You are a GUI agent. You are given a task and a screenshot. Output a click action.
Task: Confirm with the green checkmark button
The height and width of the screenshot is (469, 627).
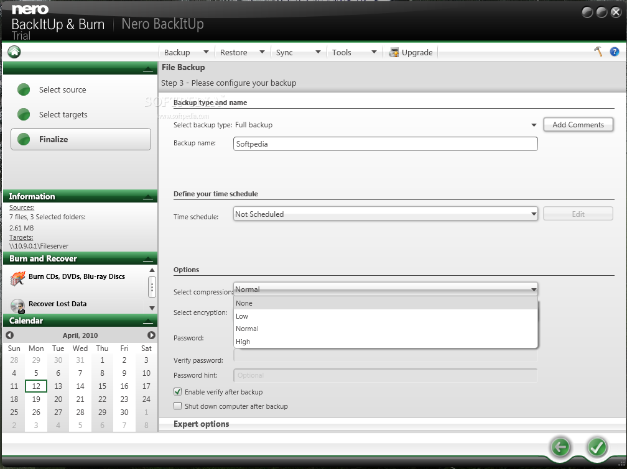[x=597, y=447]
